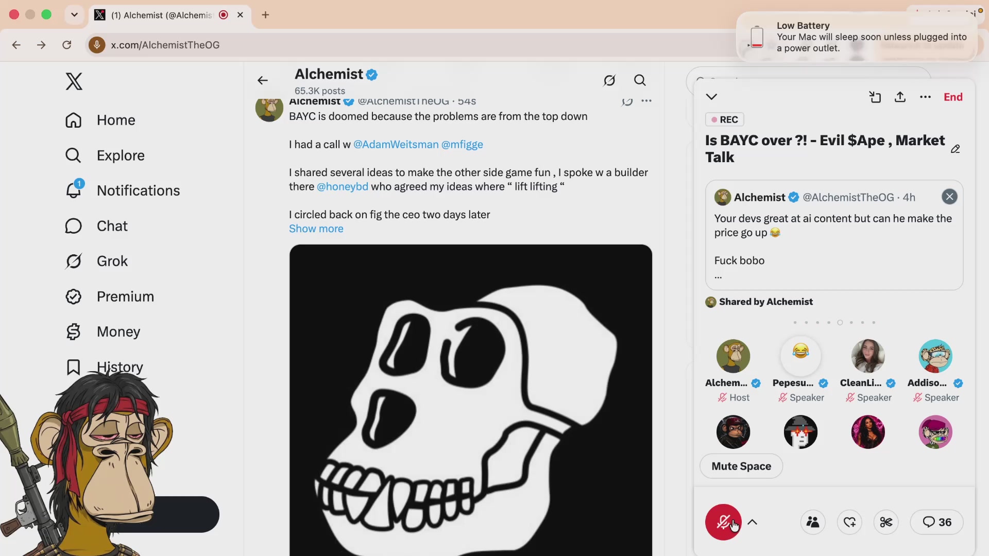The height and width of the screenshot is (556, 989).
Task: Open the Premium page
Action: click(x=110, y=297)
